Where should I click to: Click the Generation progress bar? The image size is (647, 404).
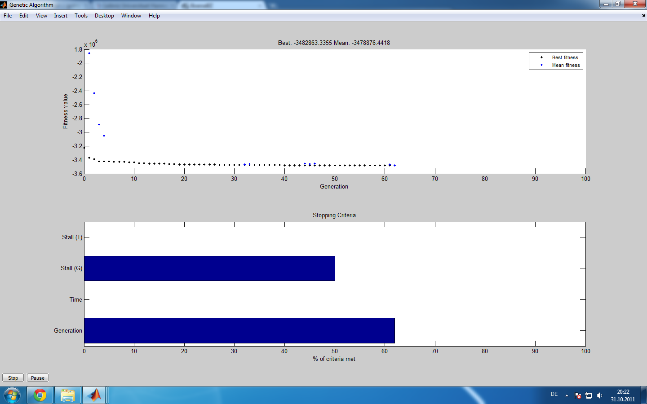(239, 331)
